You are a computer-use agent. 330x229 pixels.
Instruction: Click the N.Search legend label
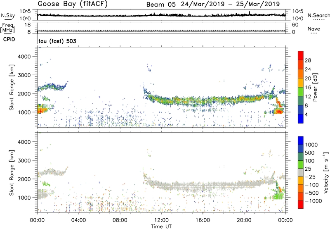[319, 15]
